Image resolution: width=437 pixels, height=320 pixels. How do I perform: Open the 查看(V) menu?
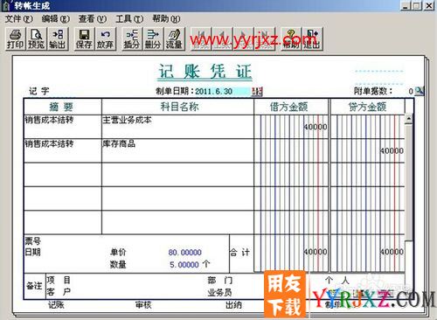(93, 19)
